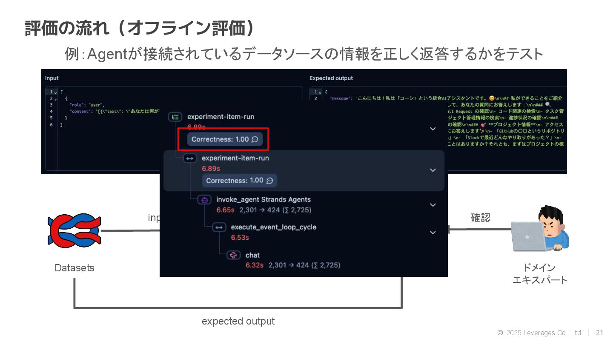Viewport: 613px width, 345px height.
Task: Click the 確認 arrow label
Action: click(481, 218)
